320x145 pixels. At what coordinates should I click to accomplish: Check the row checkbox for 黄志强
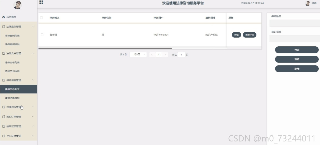point(42,35)
